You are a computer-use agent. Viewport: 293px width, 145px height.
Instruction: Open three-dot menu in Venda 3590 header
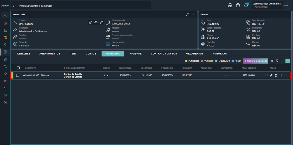[193, 14]
